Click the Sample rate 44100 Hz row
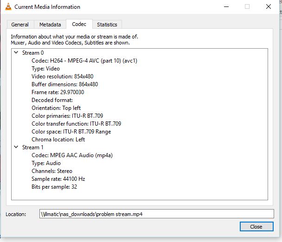 (58, 179)
